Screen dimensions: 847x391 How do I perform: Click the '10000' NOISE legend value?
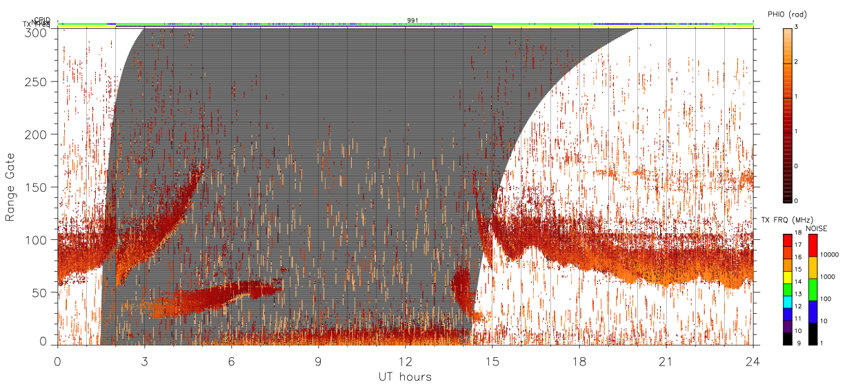tap(829, 254)
